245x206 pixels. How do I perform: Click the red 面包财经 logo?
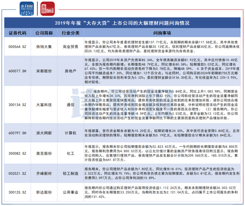(x=48, y=9)
